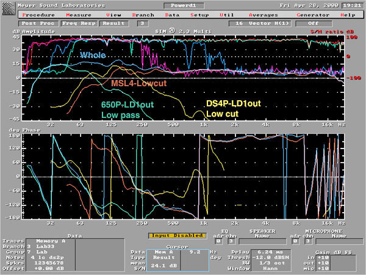
Task: Click the Meyer Sound logo icon
Action: pyautogui.click(x=9, y=9)
